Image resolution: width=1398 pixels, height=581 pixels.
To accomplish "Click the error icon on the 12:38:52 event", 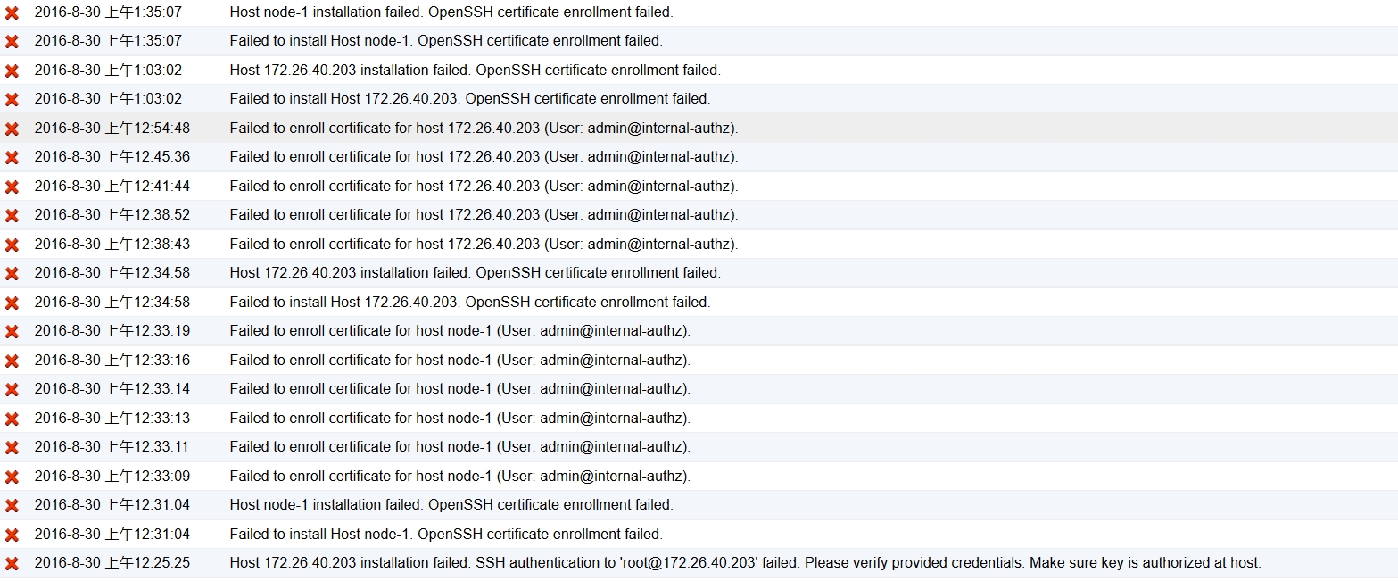I will (x=12, y=216).
